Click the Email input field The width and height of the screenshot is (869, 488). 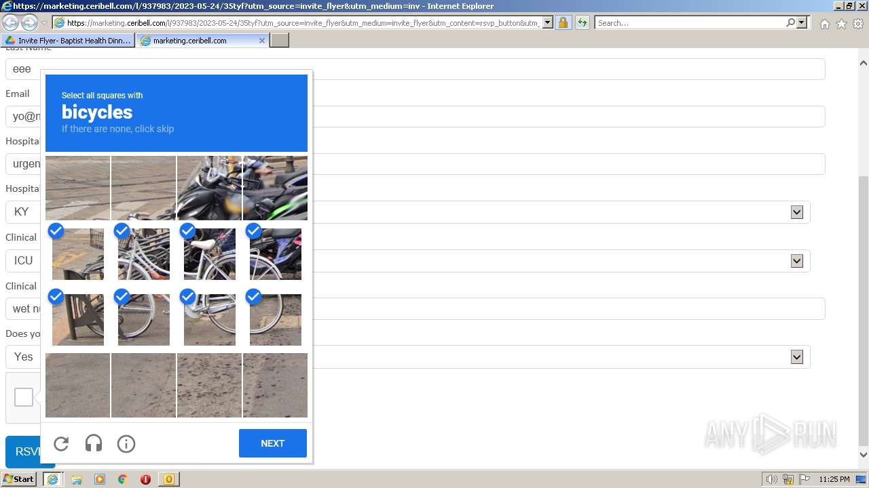415,117
